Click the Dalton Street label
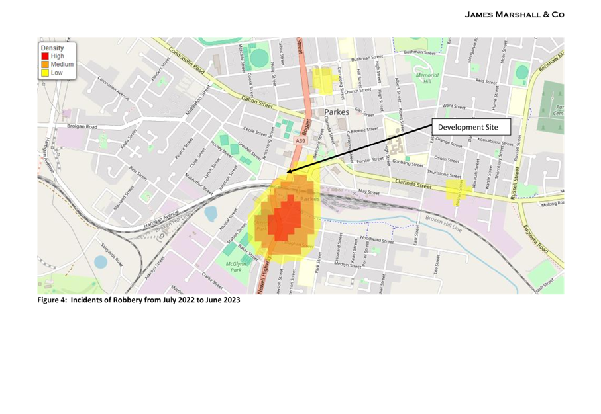The height and width of the screenshot is (414, 601). [x=257, y=102]
